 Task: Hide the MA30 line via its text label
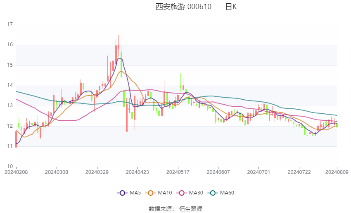point(196,193)
